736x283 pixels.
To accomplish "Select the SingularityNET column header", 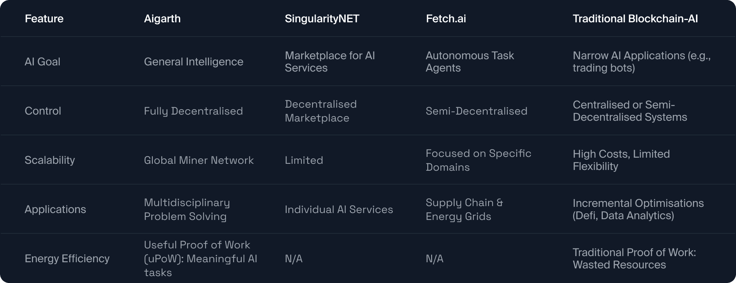I will (x=322, y=18).
